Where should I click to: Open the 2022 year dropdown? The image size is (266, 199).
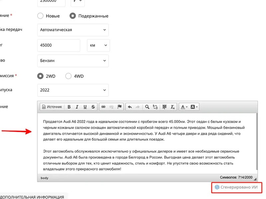(x=73, y=90)
